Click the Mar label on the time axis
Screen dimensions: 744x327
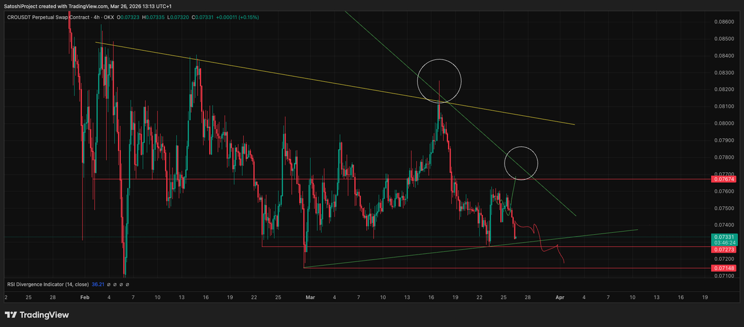(310, 298)
